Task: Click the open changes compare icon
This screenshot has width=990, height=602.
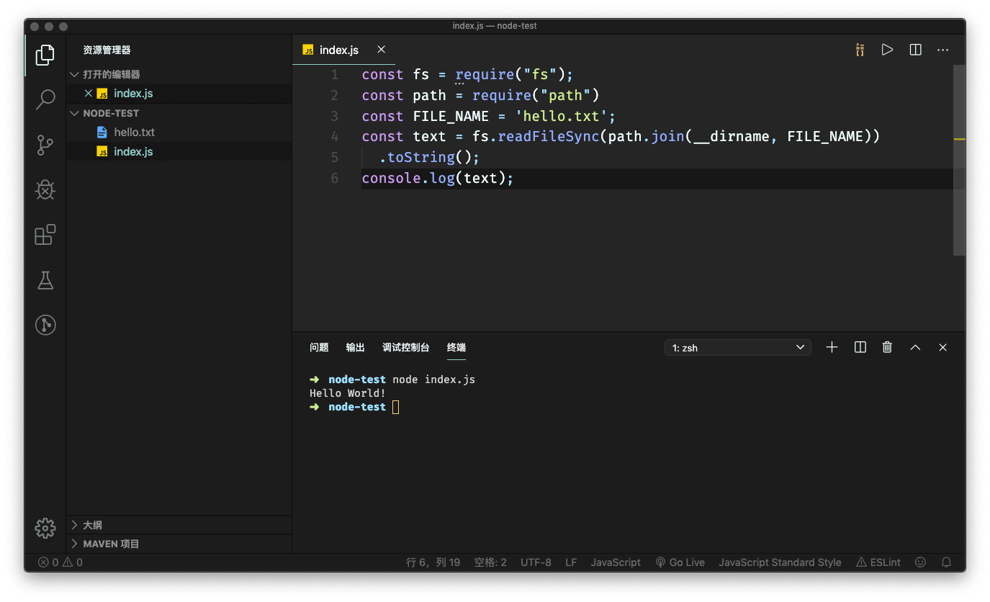Action: [860, 50]
